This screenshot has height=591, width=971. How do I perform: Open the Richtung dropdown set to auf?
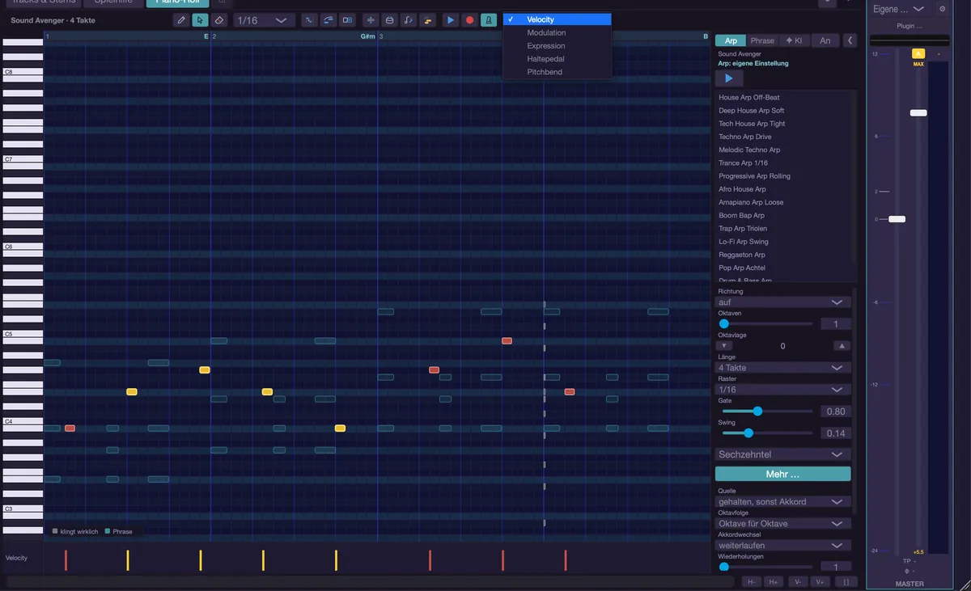(782, 302)
